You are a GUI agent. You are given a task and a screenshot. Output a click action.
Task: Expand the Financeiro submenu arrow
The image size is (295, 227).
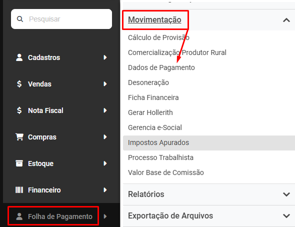105,190
